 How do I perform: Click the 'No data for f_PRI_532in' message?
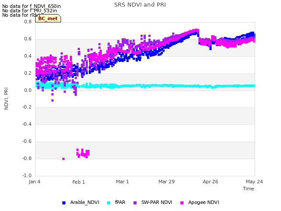(29, 11)
